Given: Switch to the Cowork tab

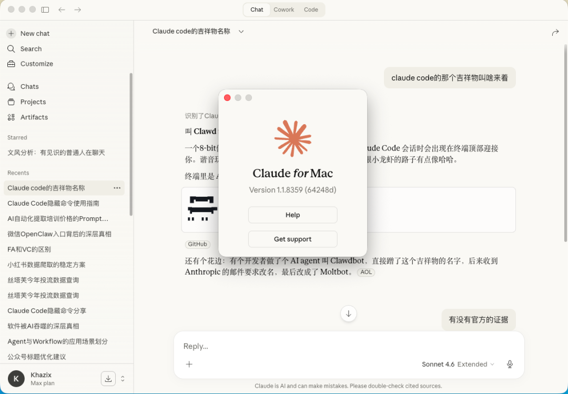Looking at the screenshot, I should click(x=283, y=9).
